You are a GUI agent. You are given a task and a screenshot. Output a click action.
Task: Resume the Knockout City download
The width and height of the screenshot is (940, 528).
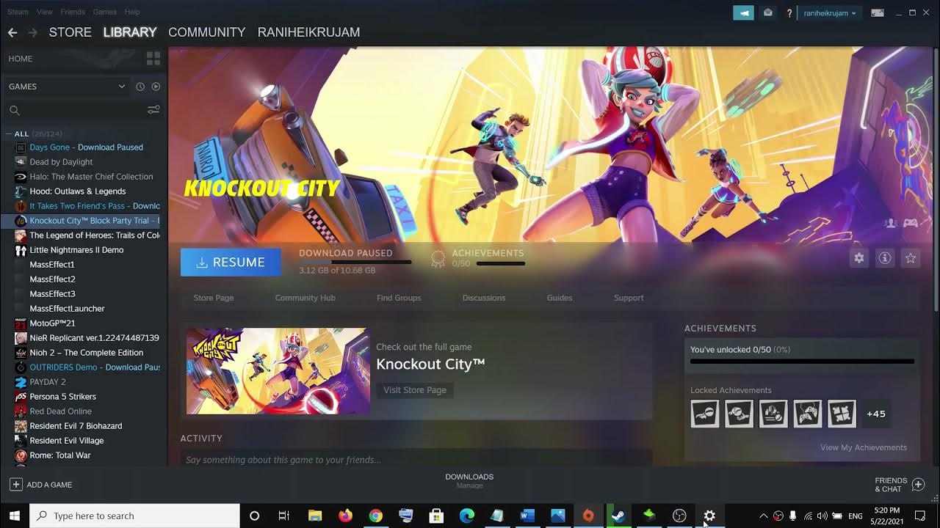231,262
